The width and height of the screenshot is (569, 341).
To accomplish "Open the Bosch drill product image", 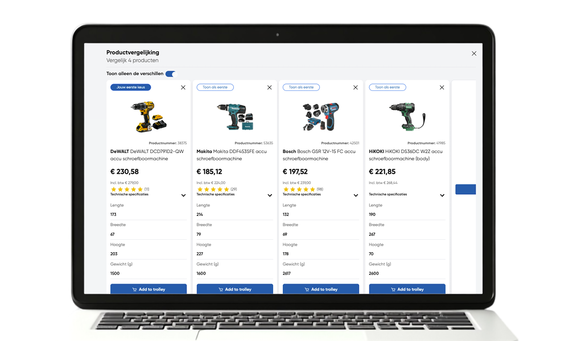I will pyautogui.click(x=321, y=117).
